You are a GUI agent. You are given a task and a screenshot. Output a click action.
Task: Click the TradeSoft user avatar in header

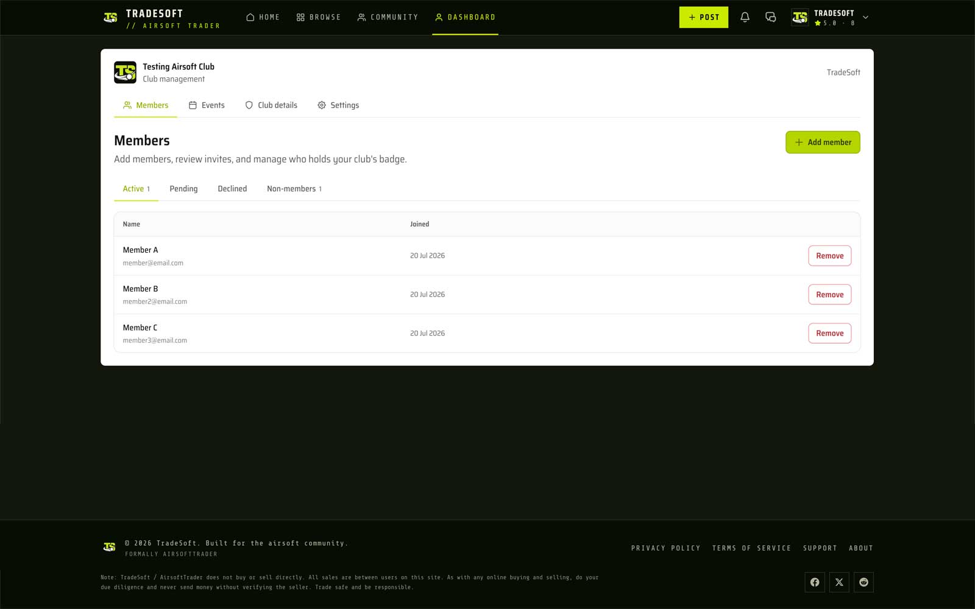[x=799, y=17]
